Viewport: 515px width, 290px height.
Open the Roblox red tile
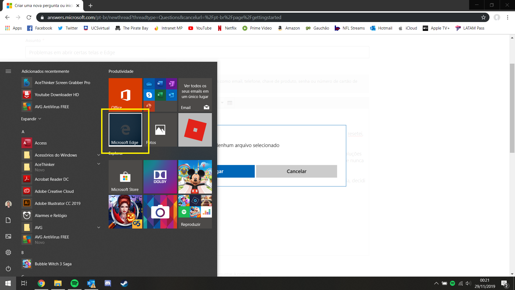pos(195,130)
